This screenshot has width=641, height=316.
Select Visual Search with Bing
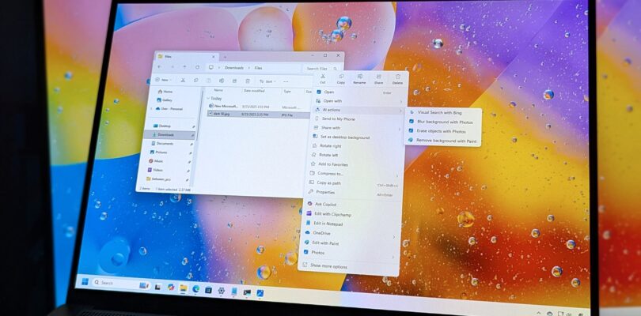(x=439, y=113)
